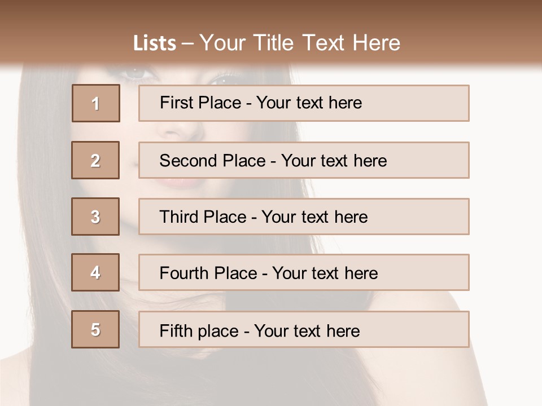Select the Fifth place text bar
542x406 pixels.
pos(304,329)
